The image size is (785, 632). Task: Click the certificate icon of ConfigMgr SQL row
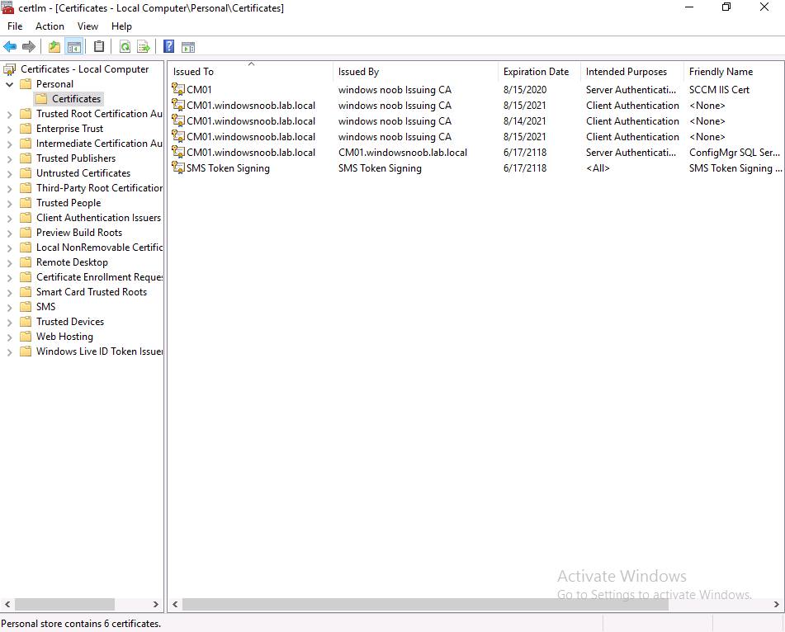click(x=178, y=152)
